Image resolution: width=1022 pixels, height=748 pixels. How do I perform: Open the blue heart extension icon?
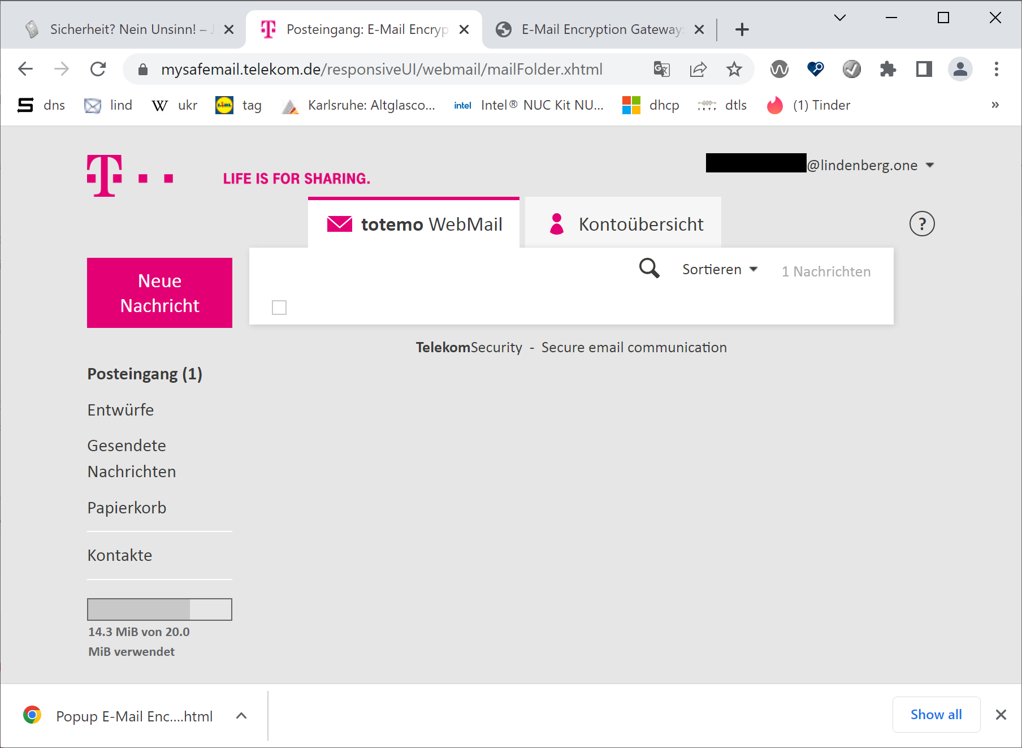815,69
